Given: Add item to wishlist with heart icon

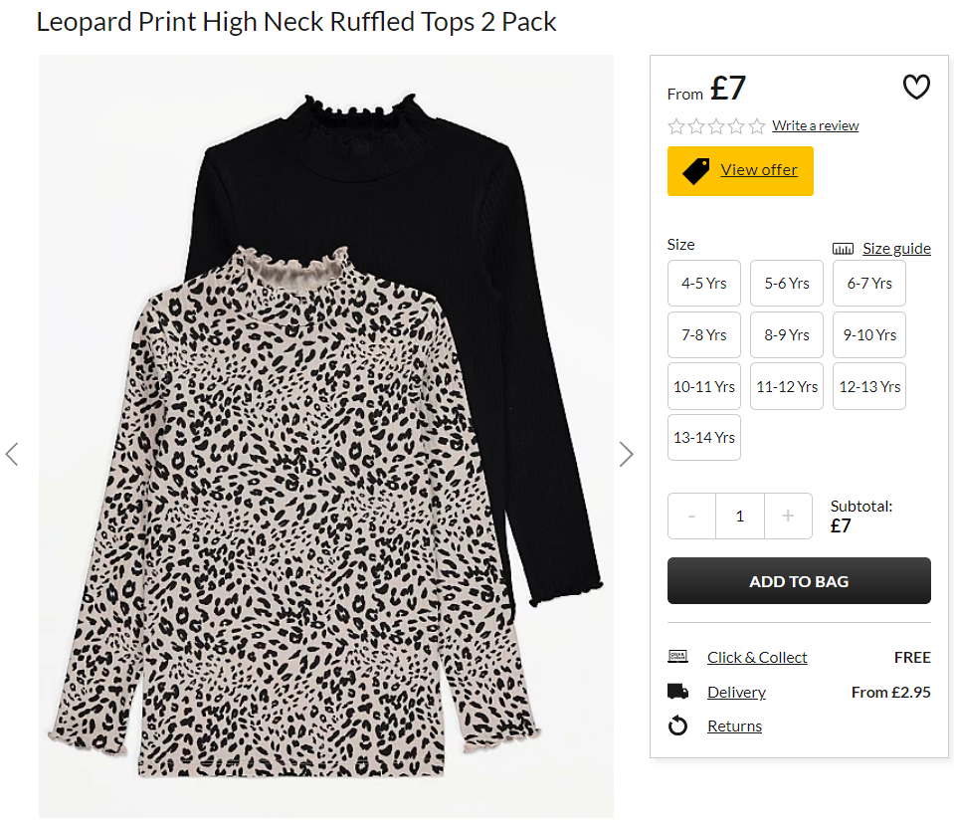Looking at the screenshot, I should coord(915,88).
